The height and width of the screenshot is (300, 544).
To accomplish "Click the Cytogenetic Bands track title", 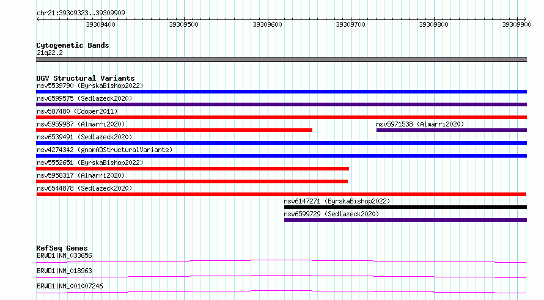I will [x=73, y=45].
